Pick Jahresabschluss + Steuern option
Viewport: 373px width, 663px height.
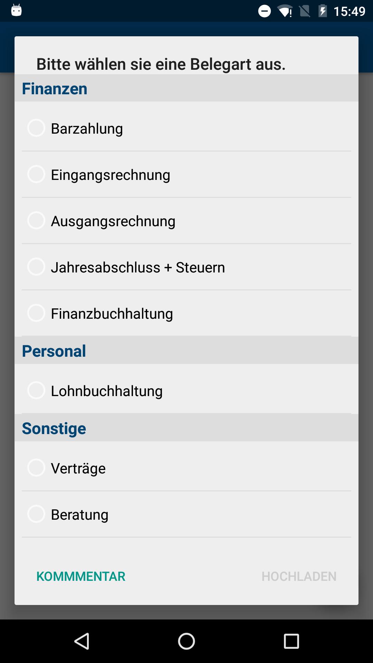pyautogui.click(x=36, y=267)
